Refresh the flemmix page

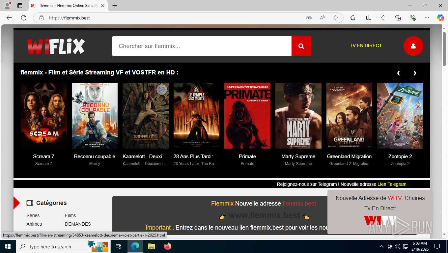[x=24, y=18]
